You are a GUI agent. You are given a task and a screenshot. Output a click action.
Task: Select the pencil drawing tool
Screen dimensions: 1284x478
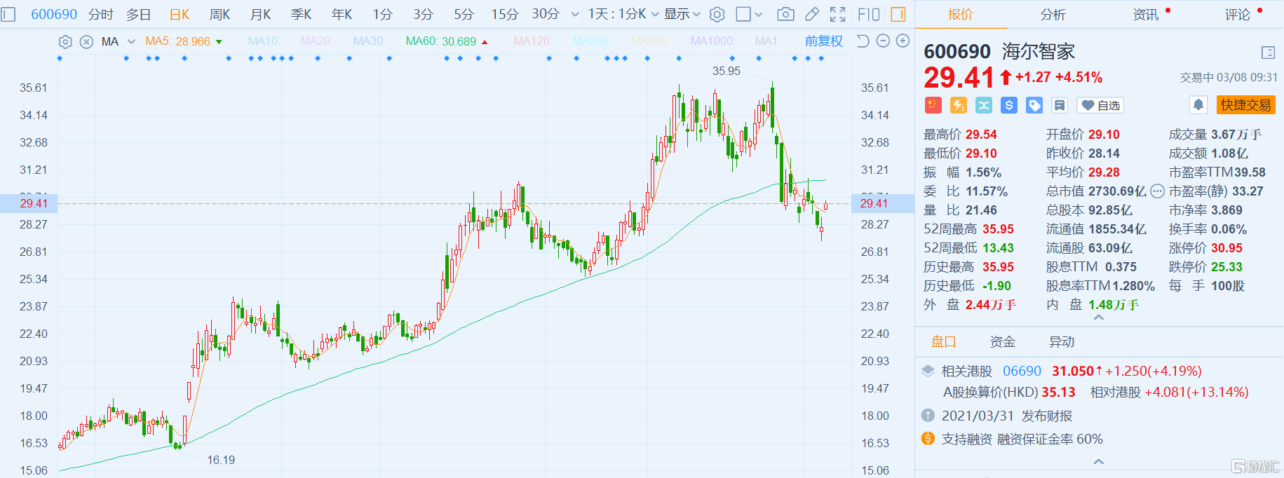tap(811, 14)
